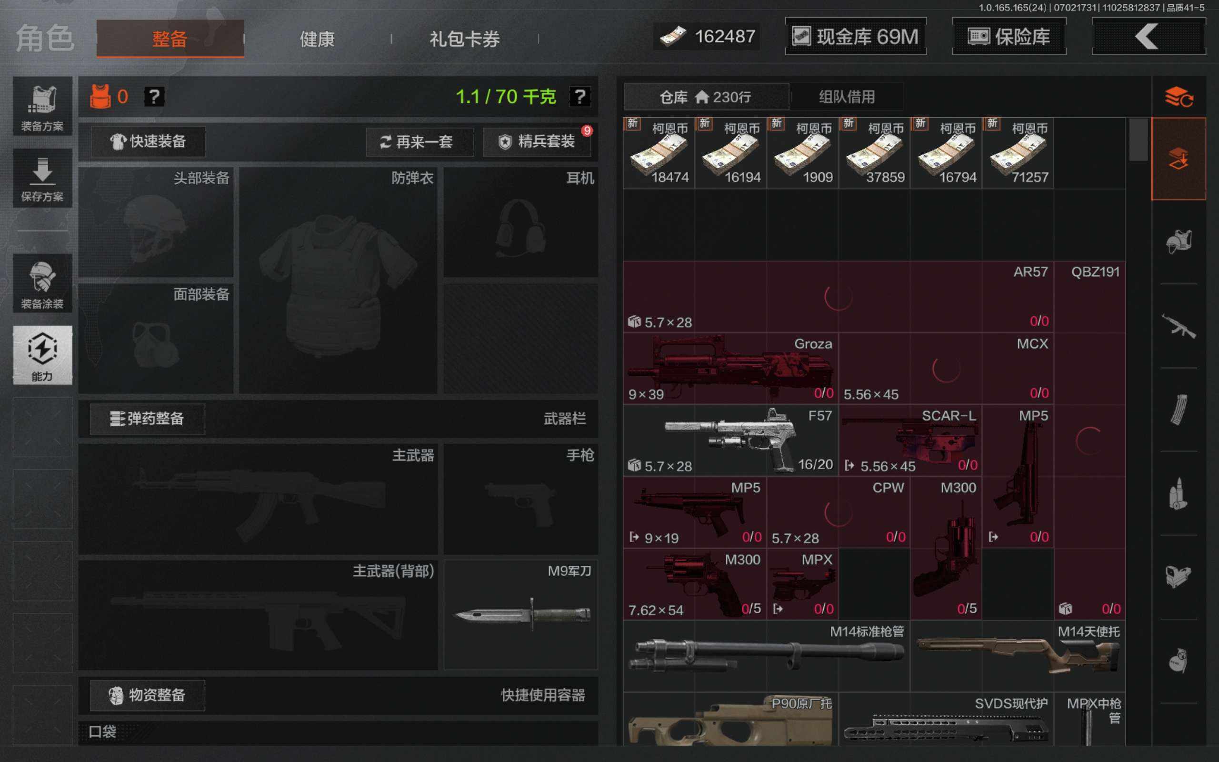The width and height of the screenshot is (1219, 762).
Task: Click the 手枪 pistol slot
Action: (521, 500)
